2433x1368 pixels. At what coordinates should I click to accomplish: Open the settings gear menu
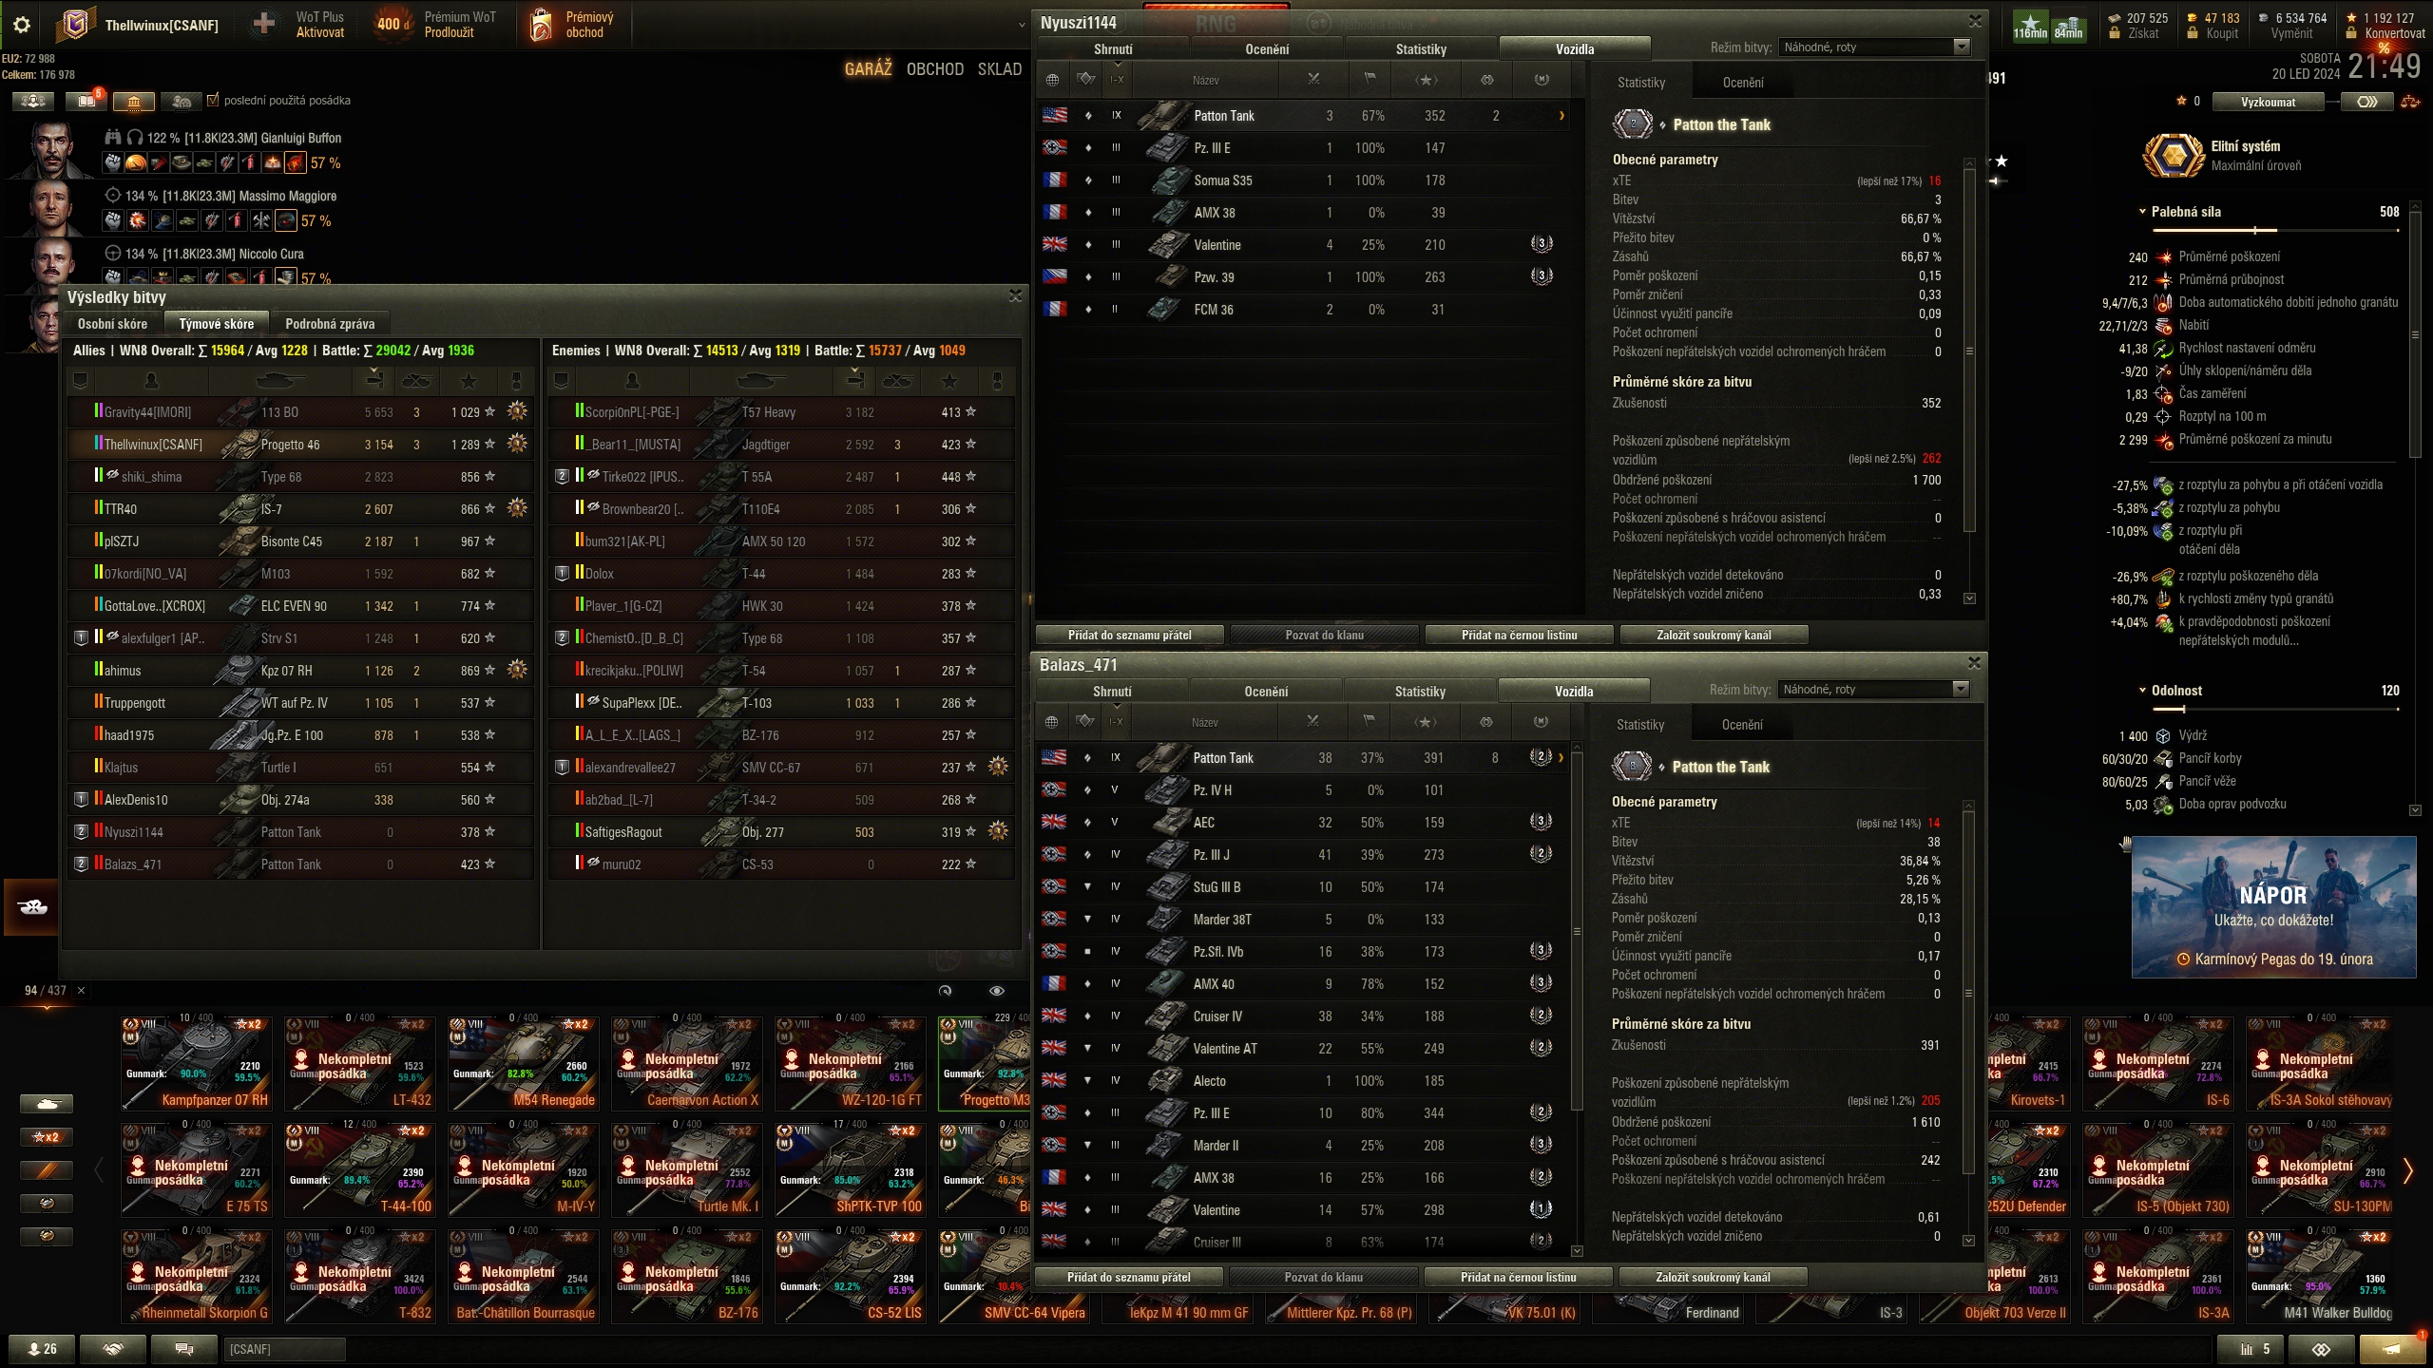22,25
